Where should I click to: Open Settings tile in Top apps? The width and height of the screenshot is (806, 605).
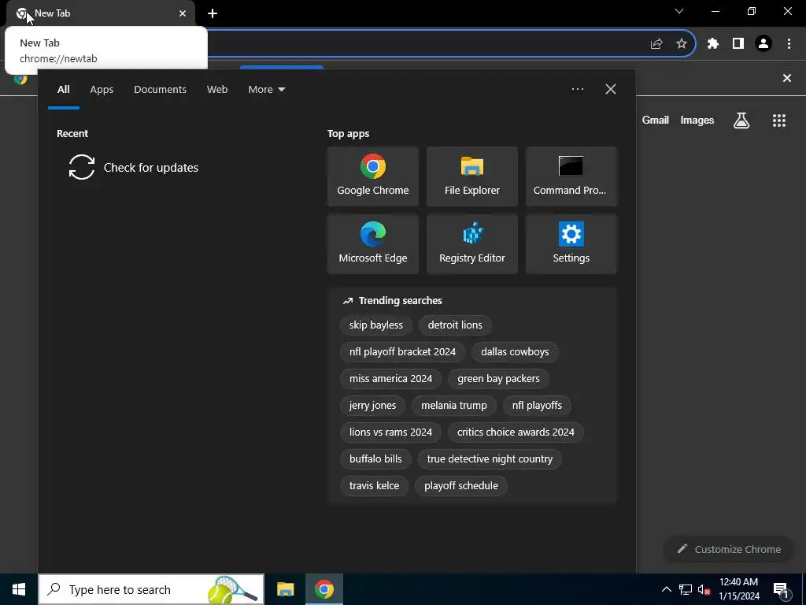coord(571,244)
